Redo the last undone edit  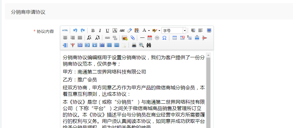pyautogui.click(x=83, y=30)
